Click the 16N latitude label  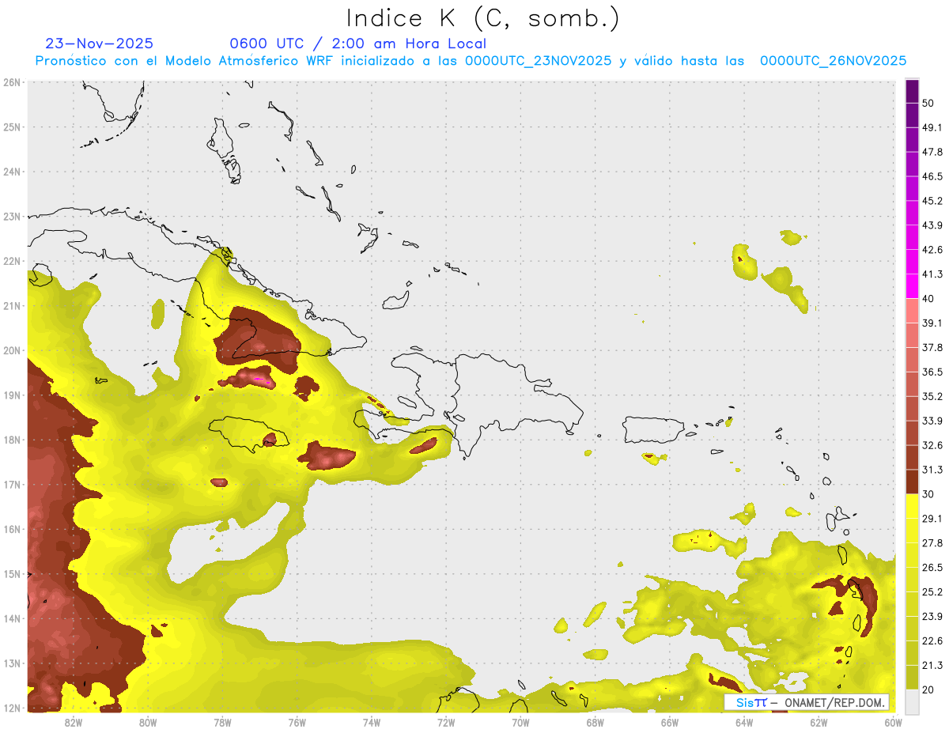12,529
